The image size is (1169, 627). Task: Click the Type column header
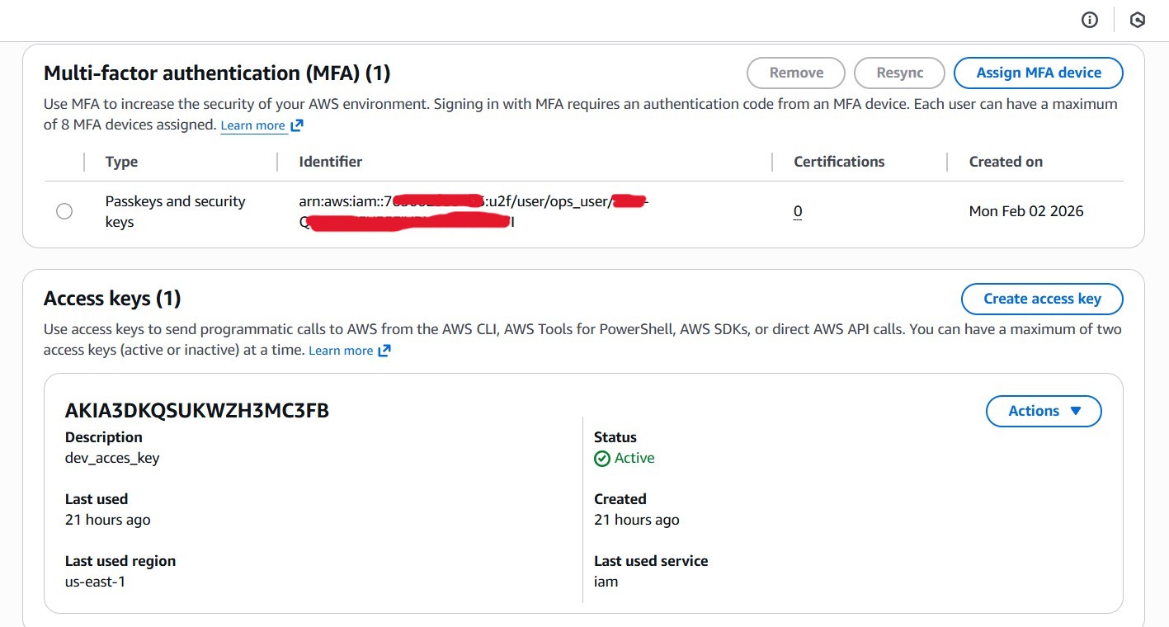point(121,162)
